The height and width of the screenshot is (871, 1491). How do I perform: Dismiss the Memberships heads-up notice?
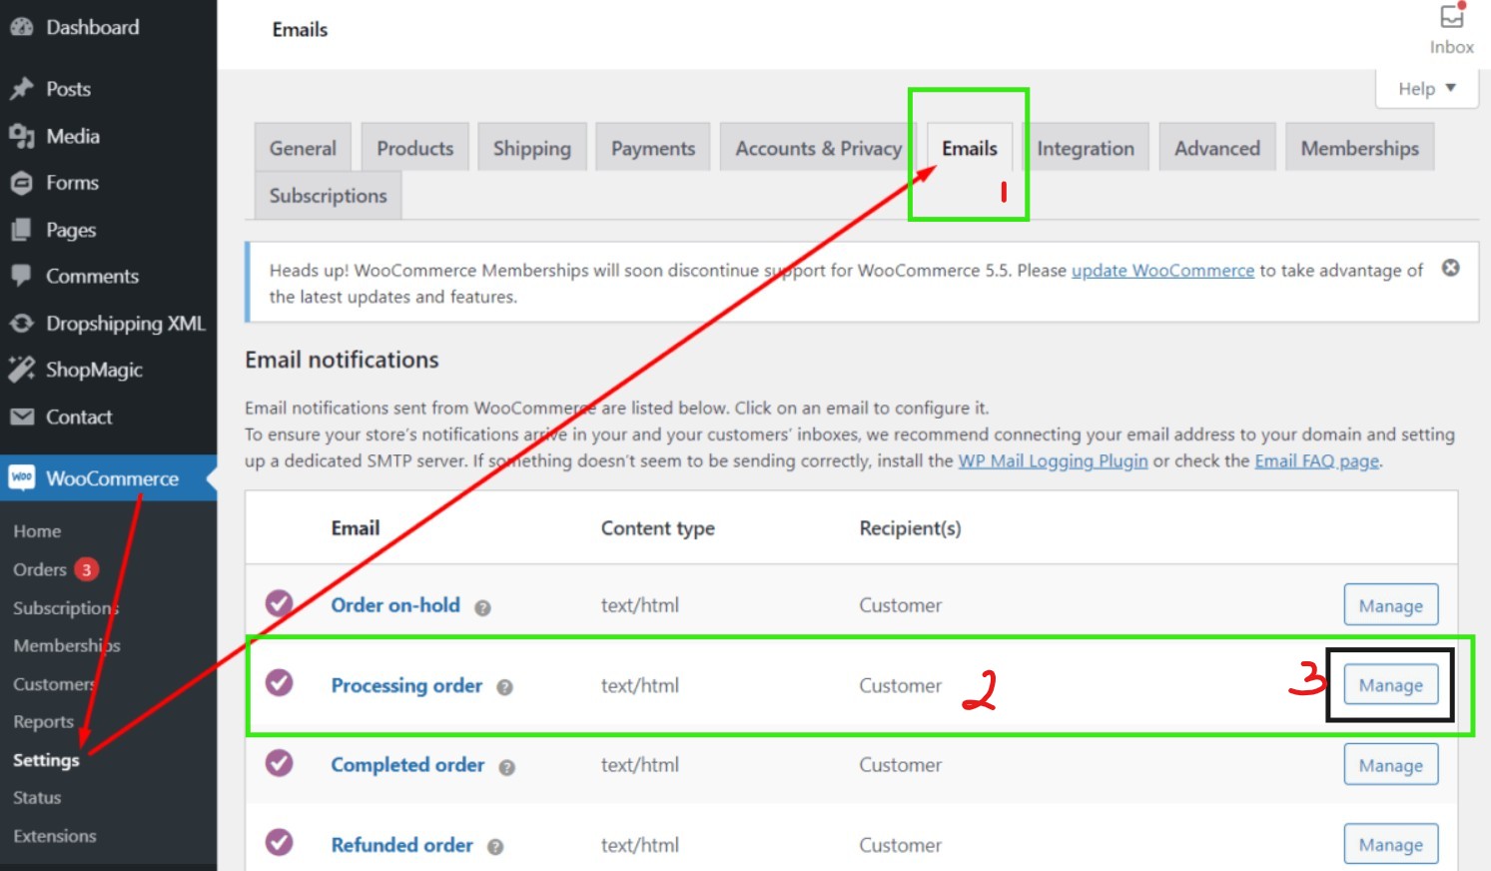tap(1450, 268)
